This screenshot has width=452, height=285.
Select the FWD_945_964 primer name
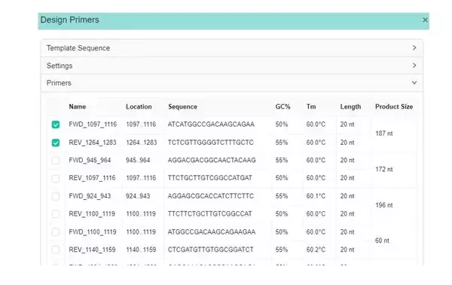pos(90,160)
